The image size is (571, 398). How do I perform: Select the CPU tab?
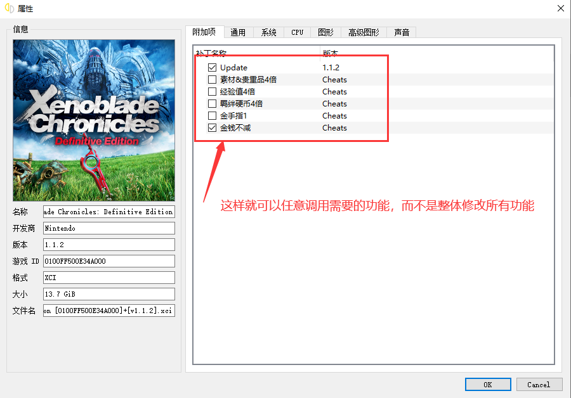(x=296, y=32)
